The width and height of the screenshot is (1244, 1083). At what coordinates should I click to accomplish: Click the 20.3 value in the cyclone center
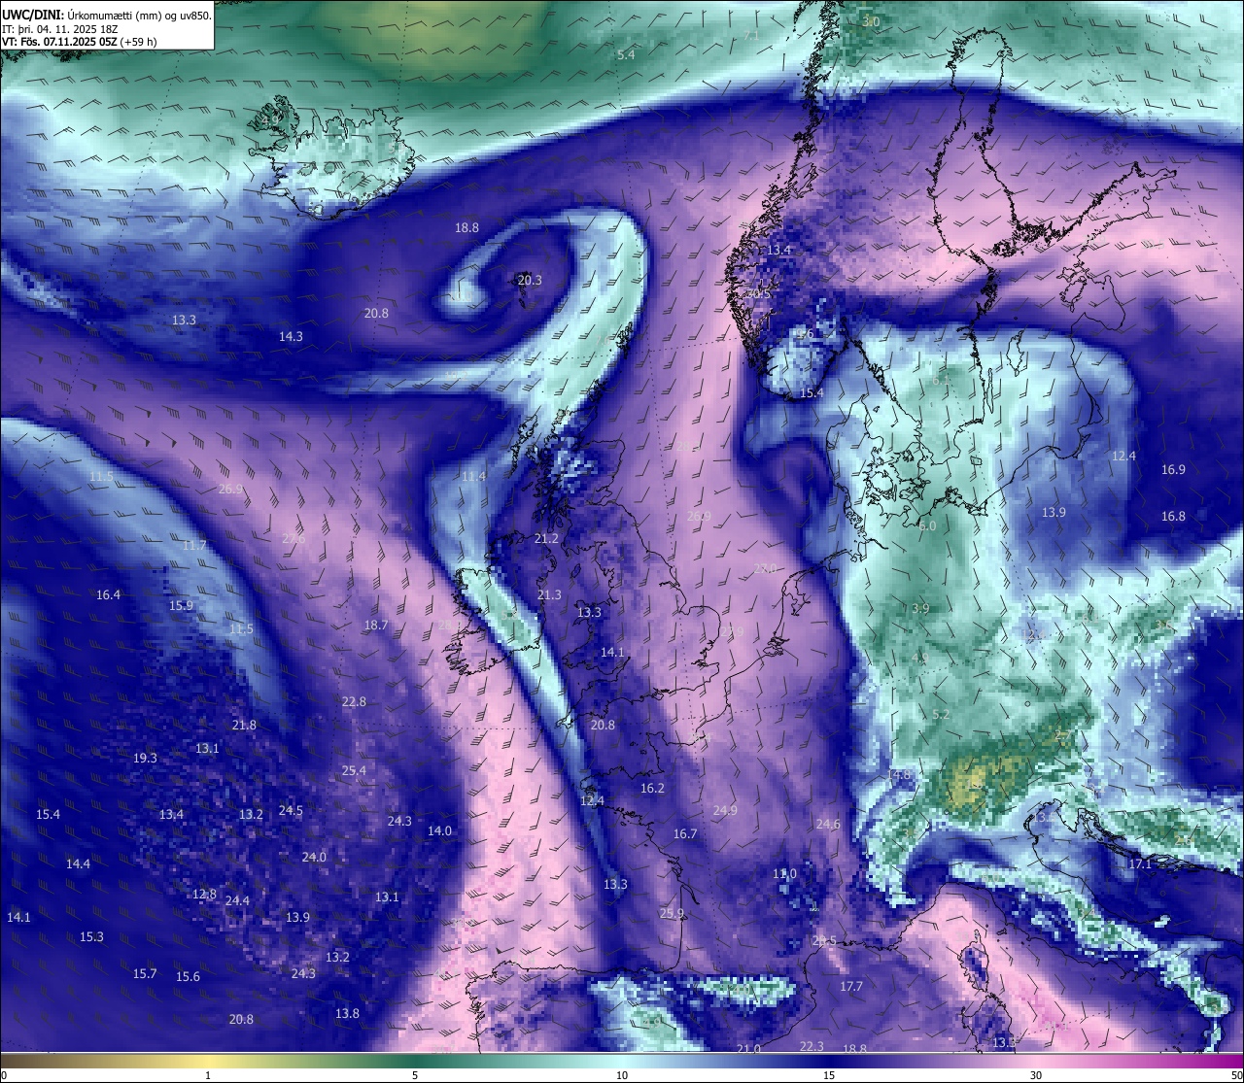[x=530, y=280]
